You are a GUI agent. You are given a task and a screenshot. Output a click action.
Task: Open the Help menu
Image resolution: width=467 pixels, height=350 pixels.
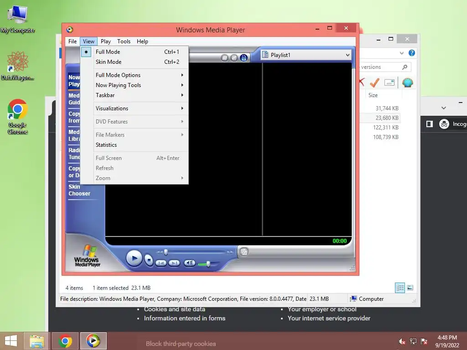point(142,41)
